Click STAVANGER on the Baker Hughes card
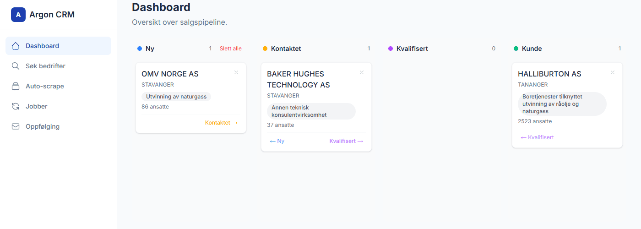Viewport: 641px width, 229px height. 283,96
